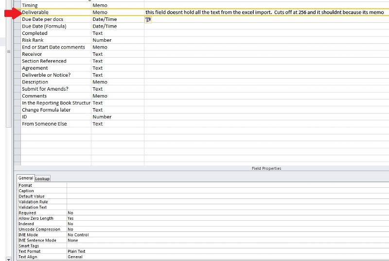This screenshot has height=261, width=389.
Task: Click the empty description cell of Risk Rank row
Action: pos(266,40)
